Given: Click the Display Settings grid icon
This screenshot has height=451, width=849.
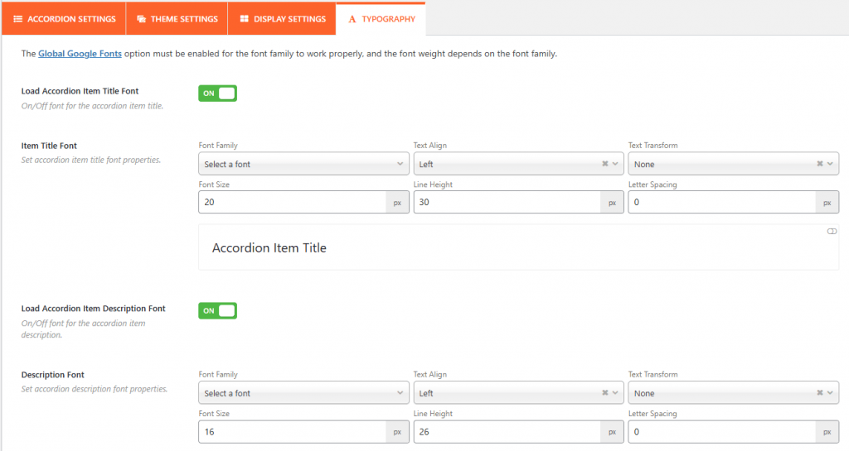Looking at the screenshot, I should (244, 19).
